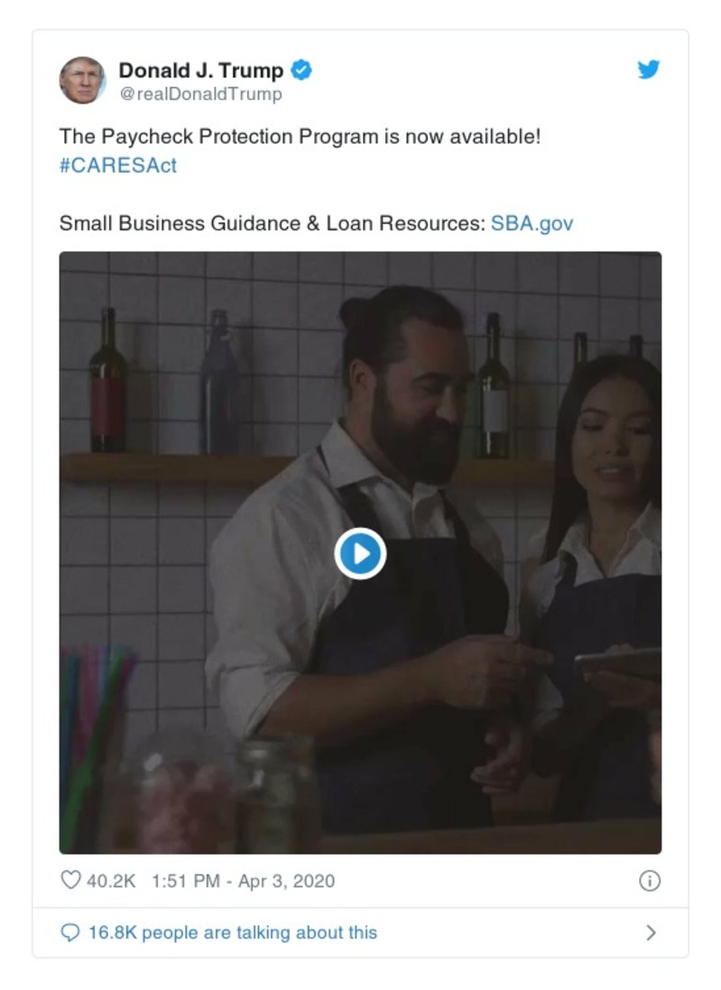Click the 40.2K like count
721x990 pixels.
pos(111,881)
